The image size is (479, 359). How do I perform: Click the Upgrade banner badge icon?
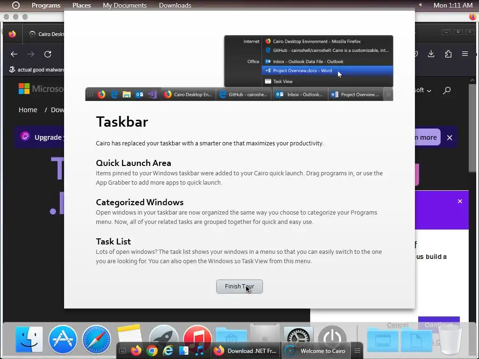coord(25,136)
